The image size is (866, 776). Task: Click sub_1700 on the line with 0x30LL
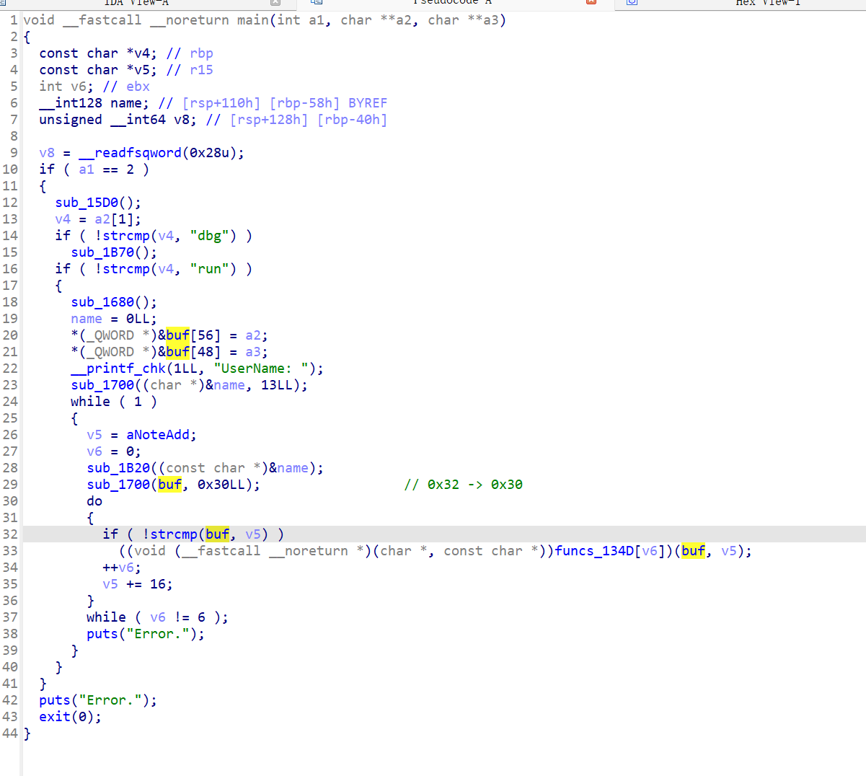[118, 485]
